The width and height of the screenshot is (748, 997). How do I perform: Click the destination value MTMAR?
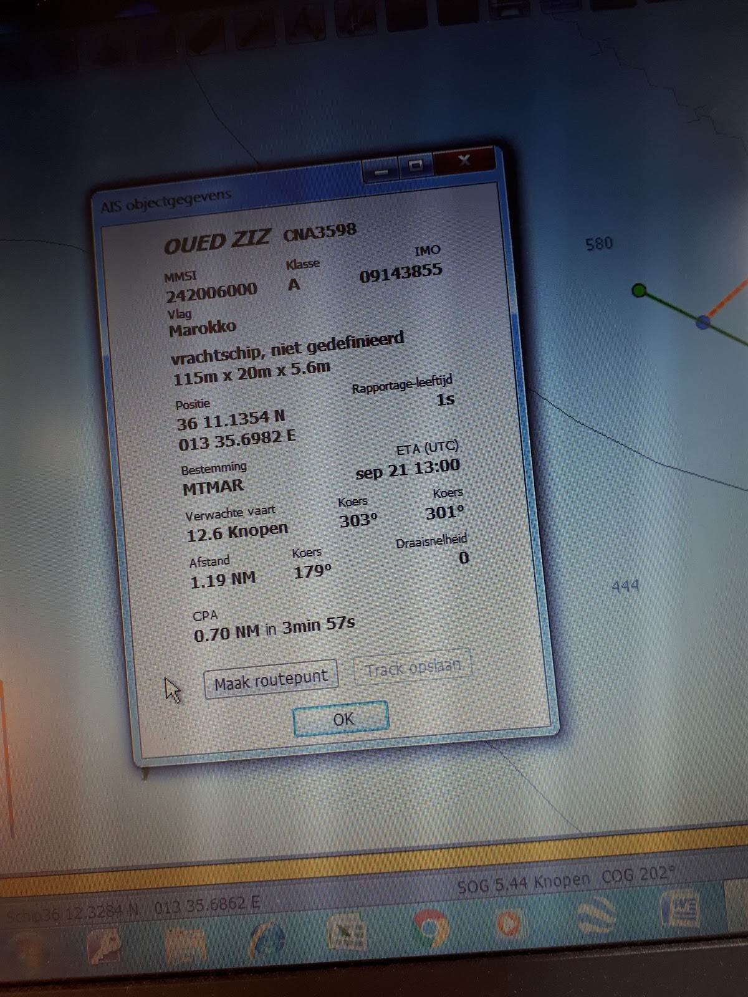tap(213, 487)
